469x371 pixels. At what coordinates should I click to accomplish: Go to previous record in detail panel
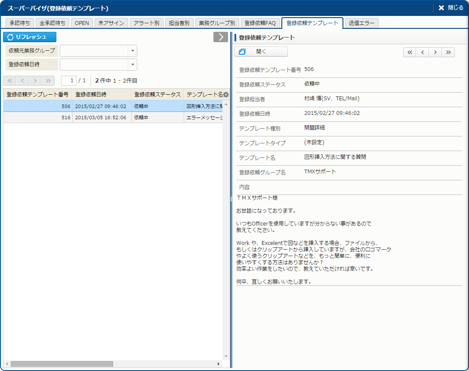423,52
